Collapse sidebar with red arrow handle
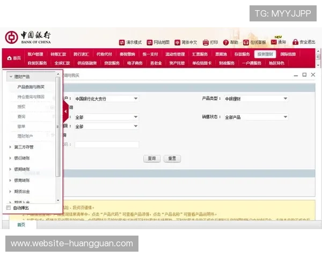Image resolution: width=322 pixels, height=257 pixels. [65, 111]
